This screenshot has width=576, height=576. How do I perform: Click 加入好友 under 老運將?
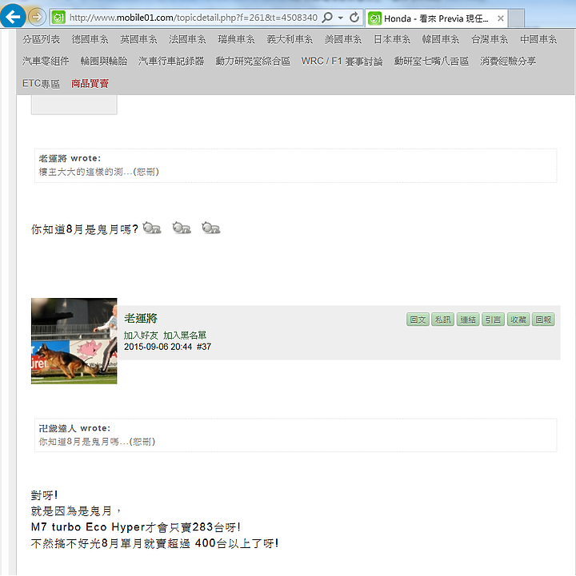click(141, 335)
